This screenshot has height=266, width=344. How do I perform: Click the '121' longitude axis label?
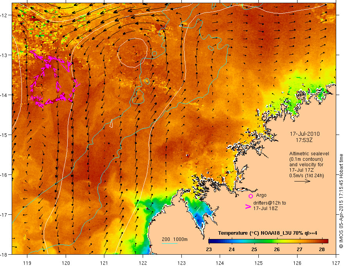pyautogui.click(x=104, y=263)
